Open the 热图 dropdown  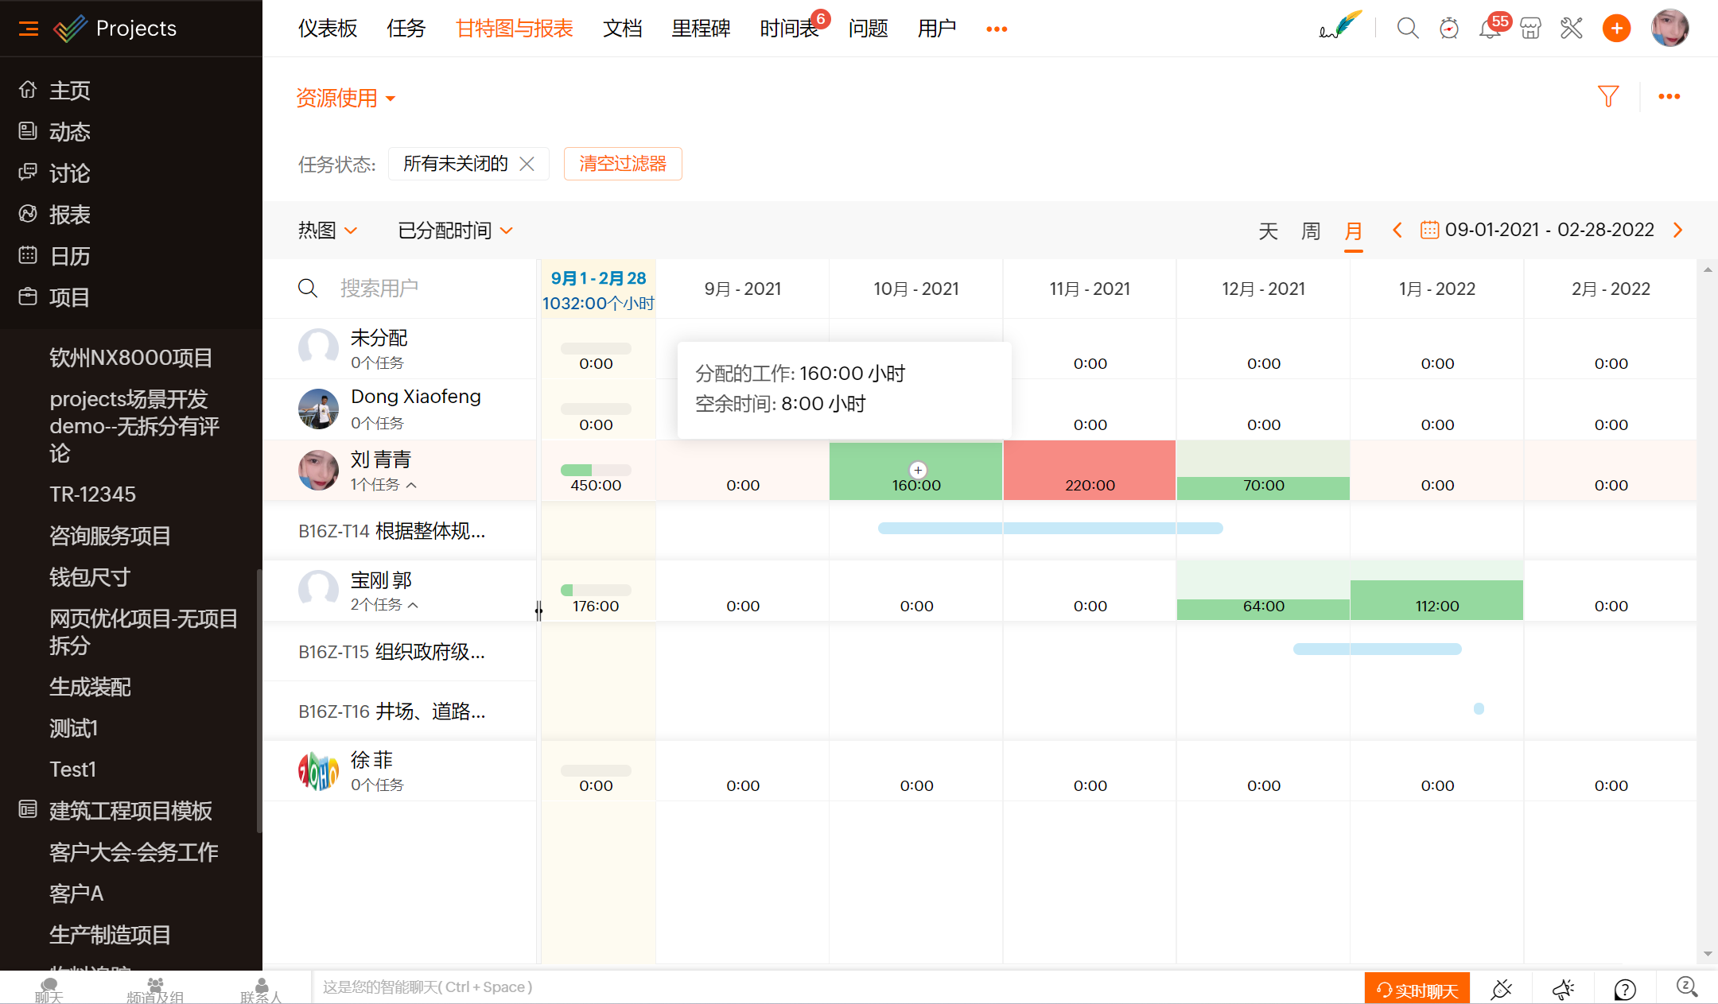point(327,231)
